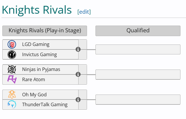Screen dimensions: 186x119
Task: Open the LGD Gaming team name
Action: tap(36, 45)
